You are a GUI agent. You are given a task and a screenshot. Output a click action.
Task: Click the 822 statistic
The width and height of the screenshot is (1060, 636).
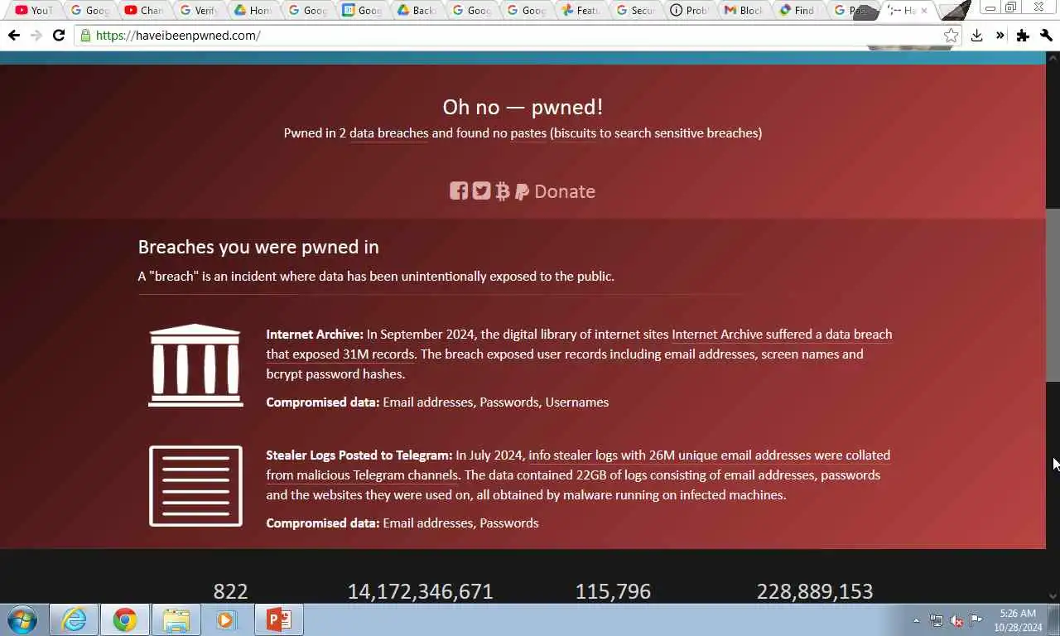(230, 591)
